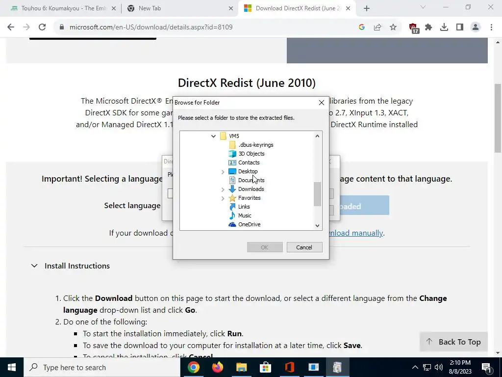Select the Contacts folder

pyautogui.click(x=249, y=162)
